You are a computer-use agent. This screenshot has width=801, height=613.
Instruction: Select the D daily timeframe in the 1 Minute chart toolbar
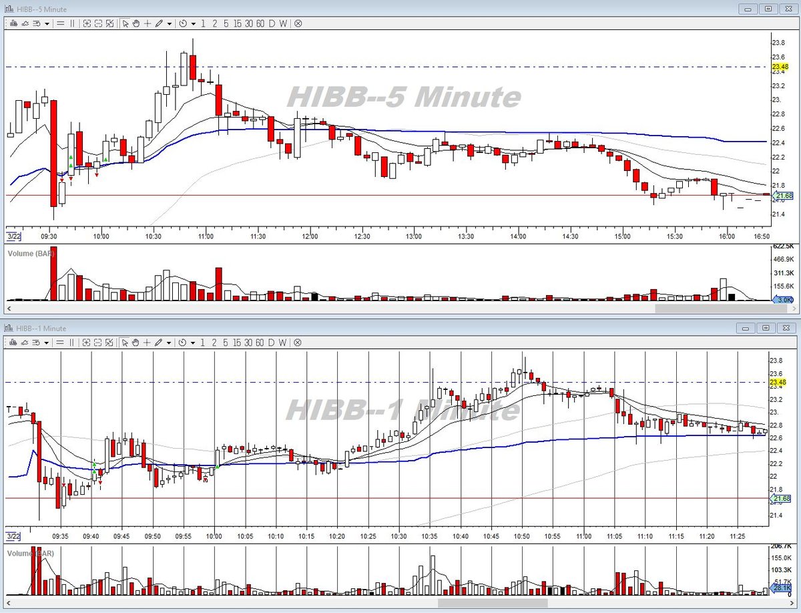click(272, 343)
